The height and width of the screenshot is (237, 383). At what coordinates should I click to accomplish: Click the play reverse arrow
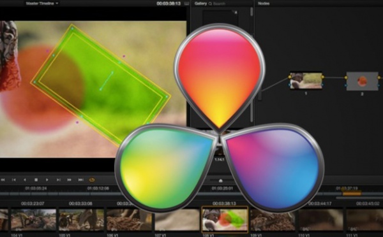pyautogui.click(x=25, y=180)
